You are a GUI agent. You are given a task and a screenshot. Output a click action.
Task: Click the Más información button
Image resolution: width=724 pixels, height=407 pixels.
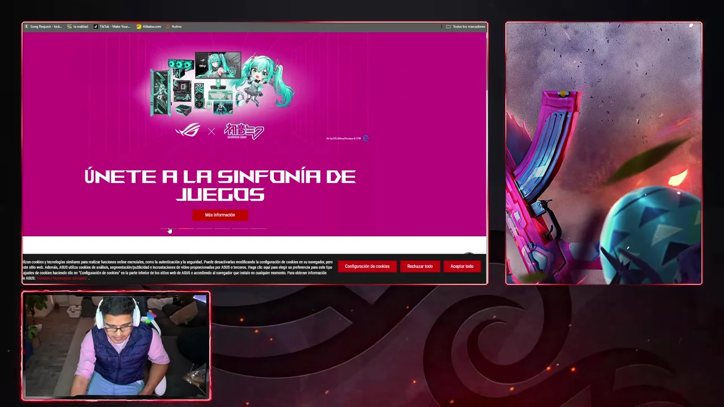pos(220,215)
